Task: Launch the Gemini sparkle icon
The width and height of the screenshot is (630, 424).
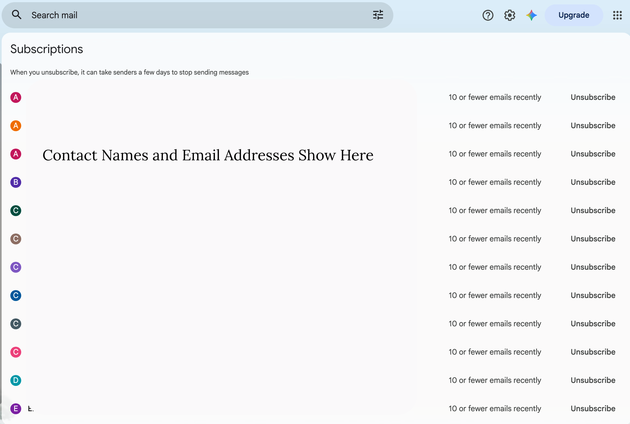Action: click(x=531, y=15)
